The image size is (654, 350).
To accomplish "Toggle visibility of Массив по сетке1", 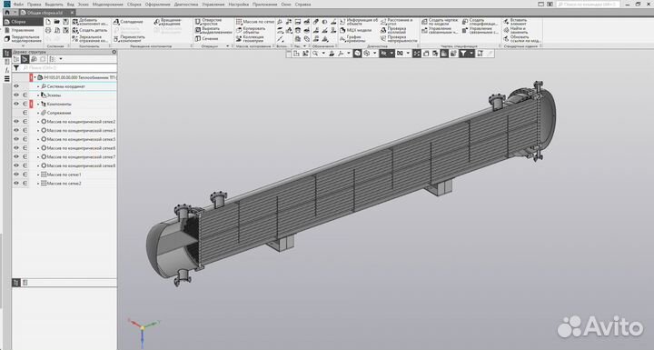I will 16,175.
